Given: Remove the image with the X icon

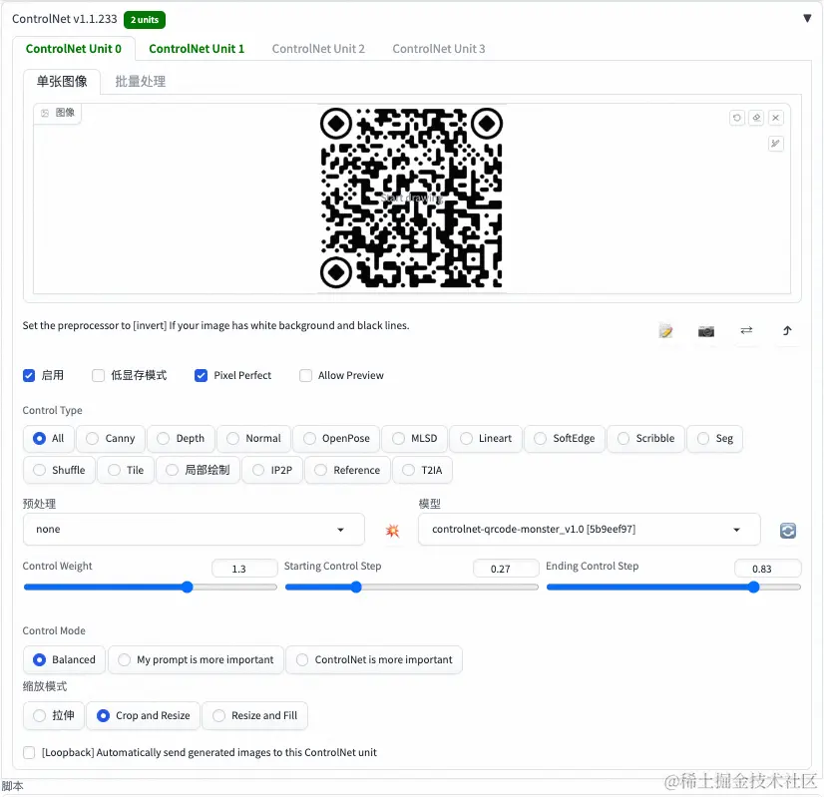Looking at the screenshot, I should click(776, 118).
